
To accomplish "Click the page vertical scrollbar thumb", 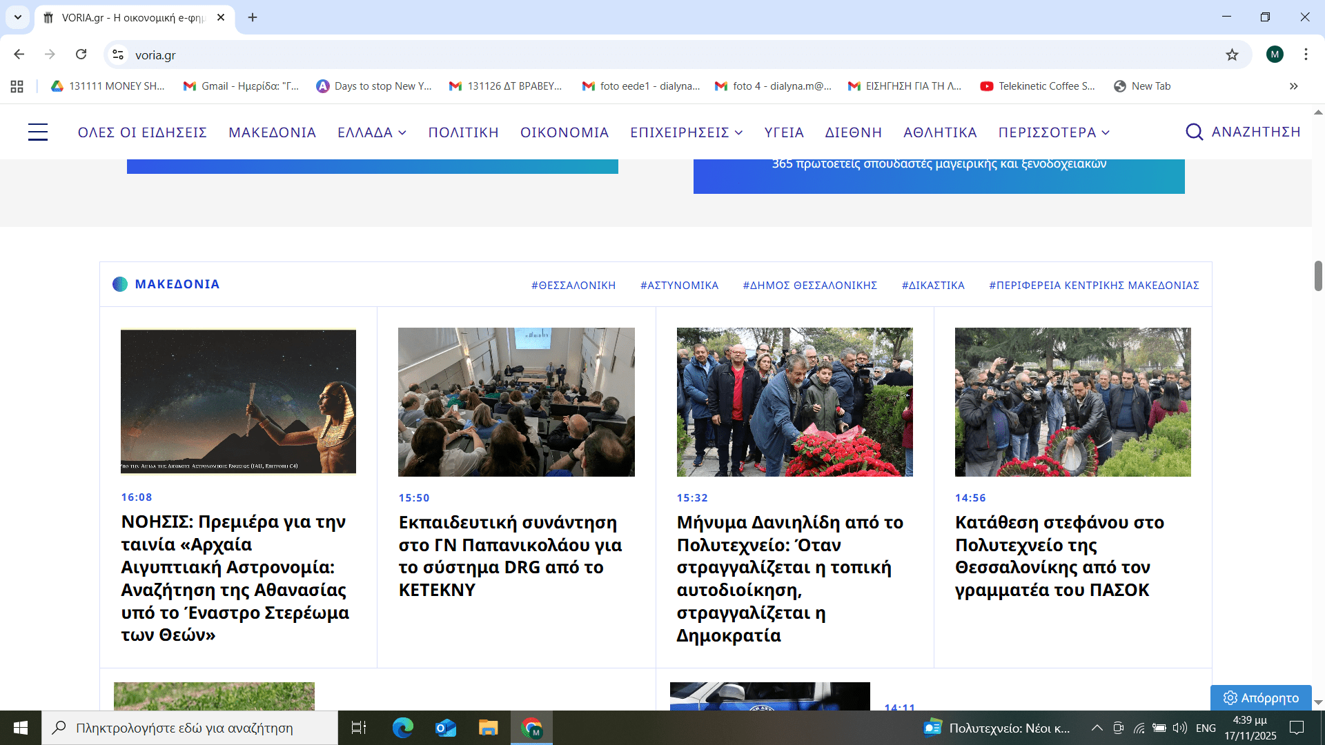I will [1318, 276].
